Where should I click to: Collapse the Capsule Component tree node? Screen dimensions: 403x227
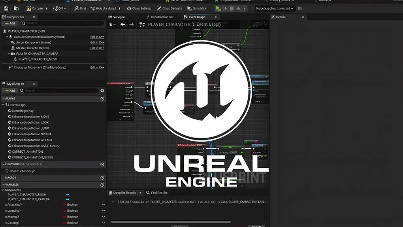coord(7,37)
